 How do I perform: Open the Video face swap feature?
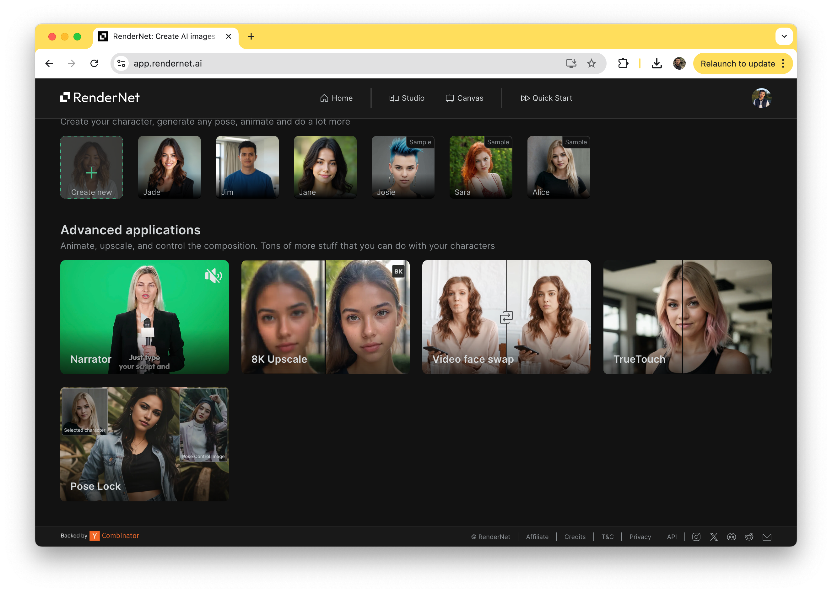[506, 317]
